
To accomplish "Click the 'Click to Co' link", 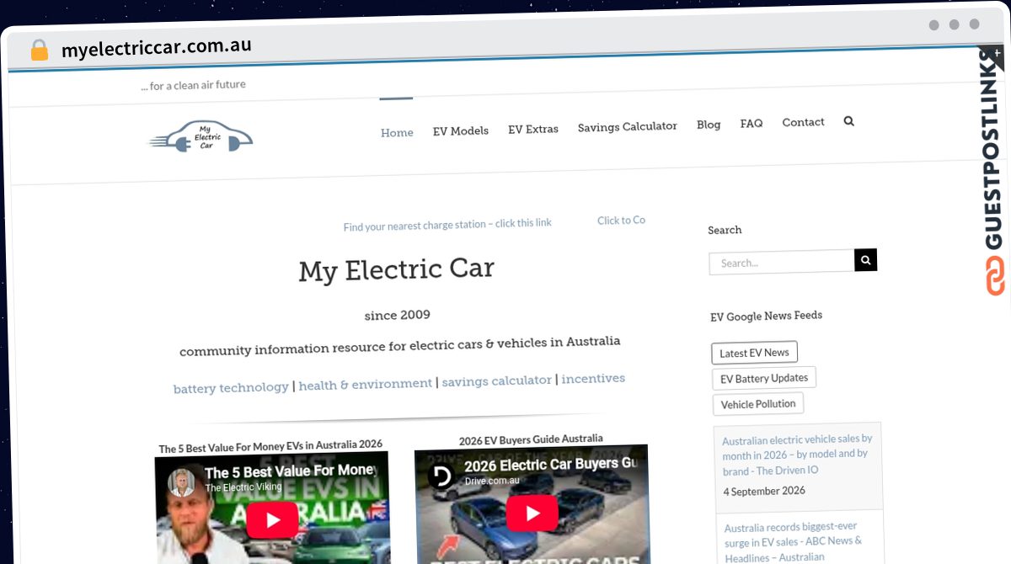I will coord(622,221).
